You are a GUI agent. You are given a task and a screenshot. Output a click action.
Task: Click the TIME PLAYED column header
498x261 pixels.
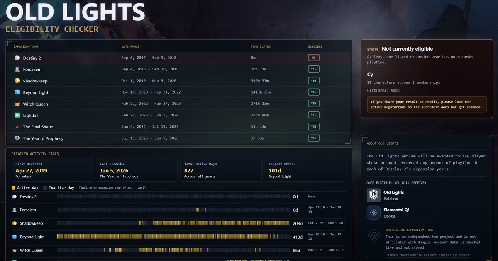pyautogui.click(x=261, y=47)
